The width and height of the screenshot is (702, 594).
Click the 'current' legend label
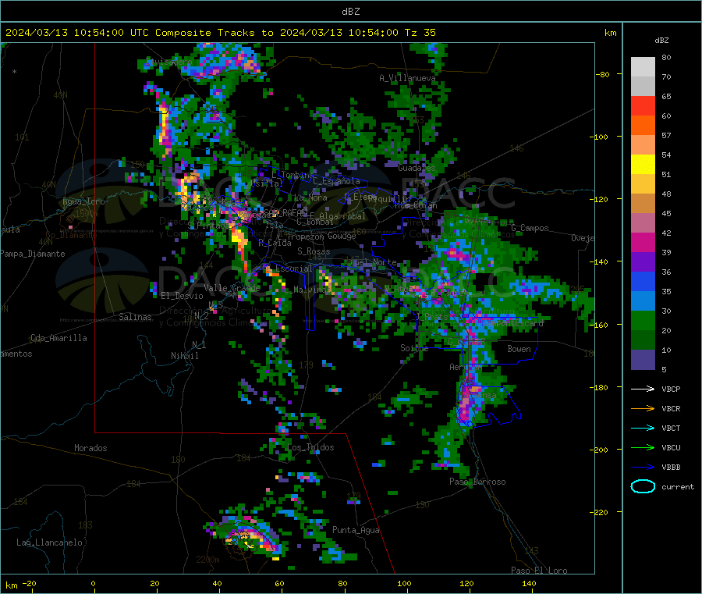[x=678, y=486]
